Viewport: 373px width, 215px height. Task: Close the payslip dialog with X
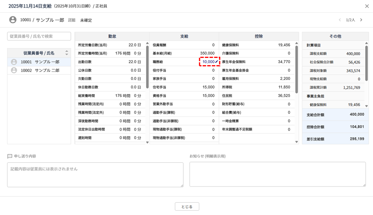(367, 6)
